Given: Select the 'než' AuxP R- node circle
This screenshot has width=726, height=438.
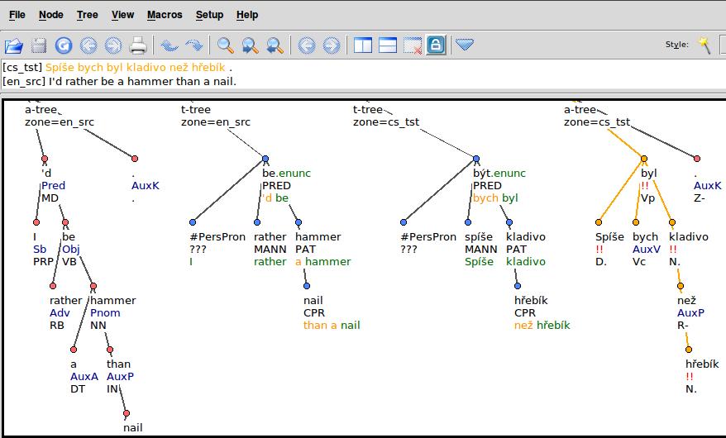Looking at the screenshot, I should tap(681, 286).
